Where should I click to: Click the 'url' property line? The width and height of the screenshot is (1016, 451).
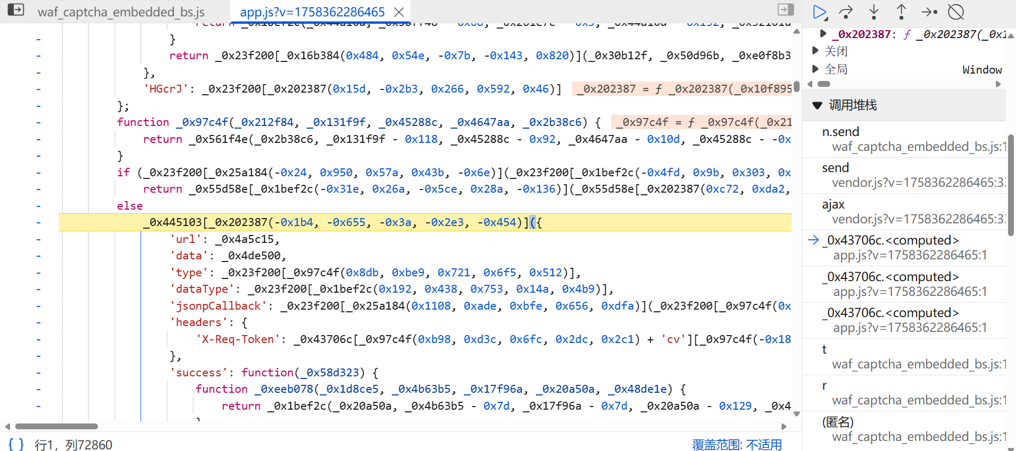(224, 239)
